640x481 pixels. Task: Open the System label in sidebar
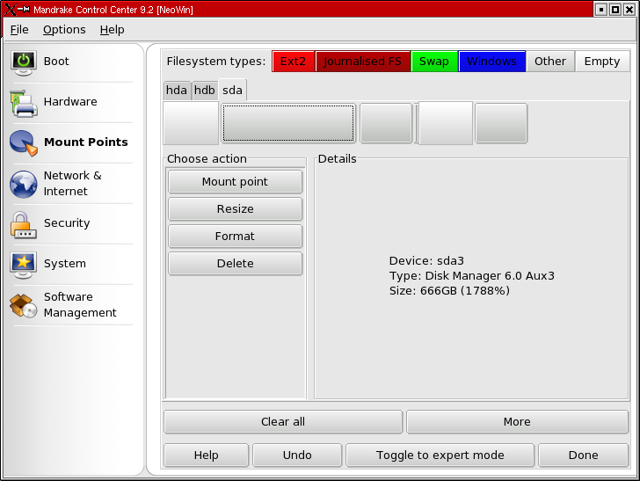point(65,264)
